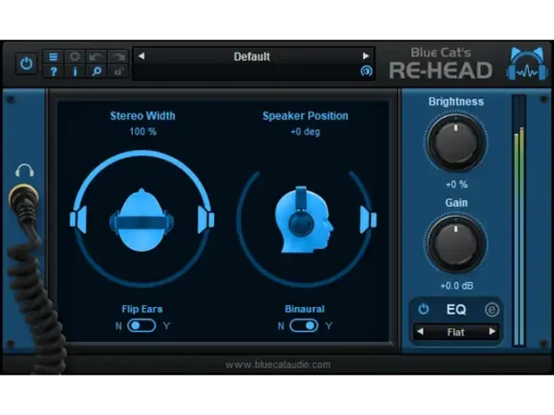This screenshot has width=554, height=415.
Task: Click the magnifier zoom icon
Action: [96, 72]
